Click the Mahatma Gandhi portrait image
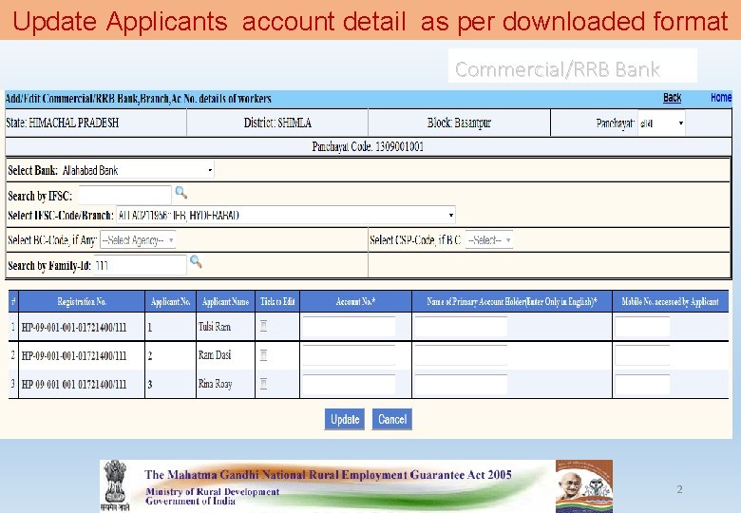Screen dimensions: 741x513 coord(569,487)
